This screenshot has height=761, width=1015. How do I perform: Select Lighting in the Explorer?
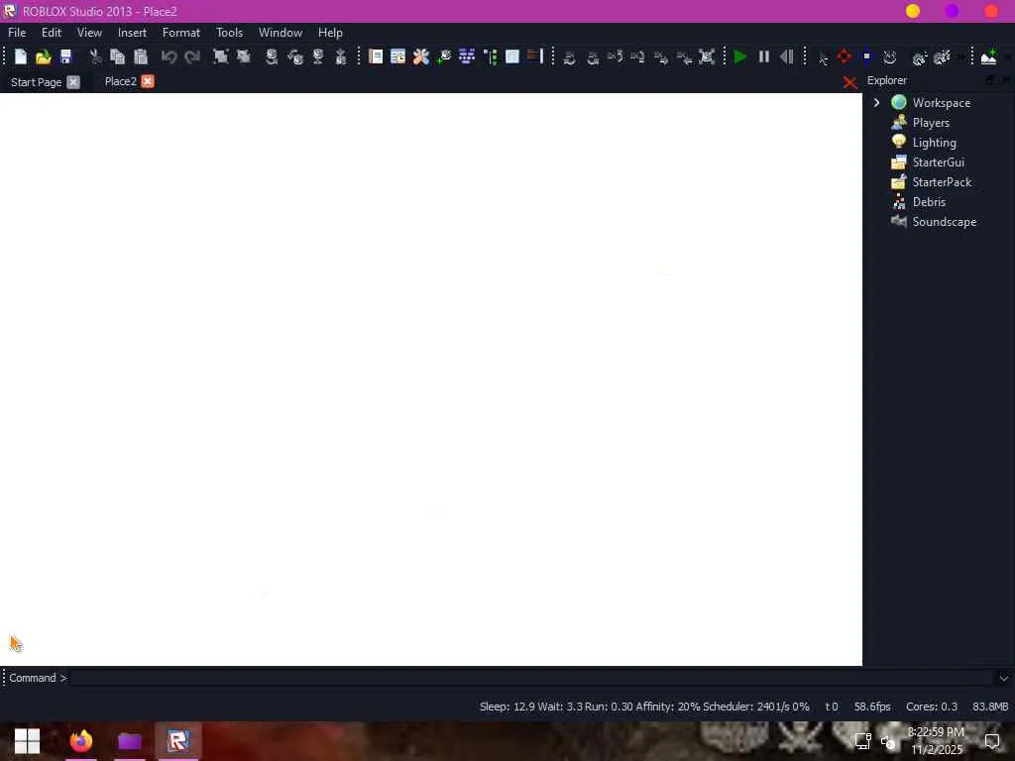[x=934, y=143]
